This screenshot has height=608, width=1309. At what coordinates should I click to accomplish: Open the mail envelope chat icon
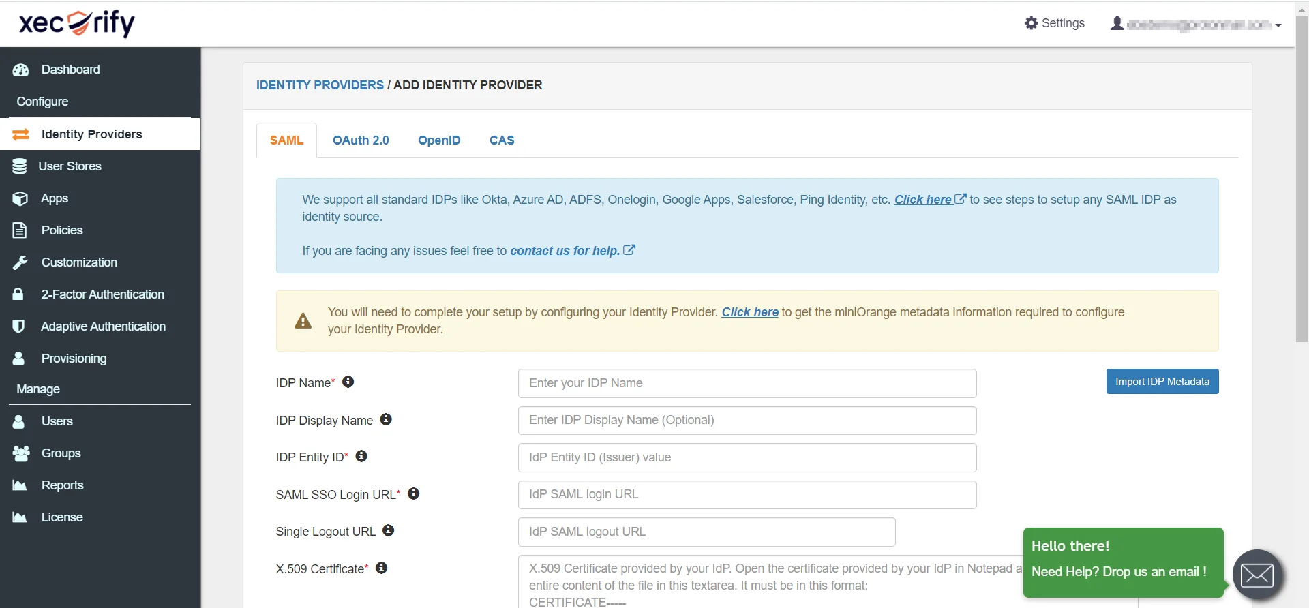click(1257, 575)
